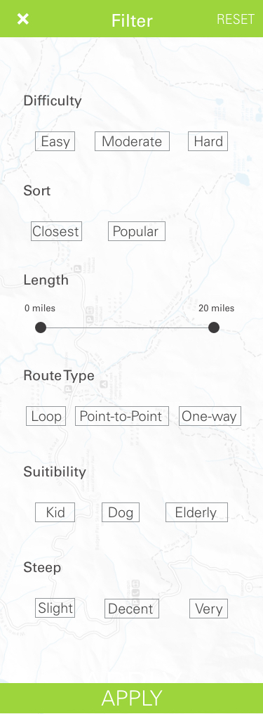Image resolution: width=263 pixels, height=714 pixels.
Task: Enable the Elderly suitability filter
Action: (x=196, y=512)
